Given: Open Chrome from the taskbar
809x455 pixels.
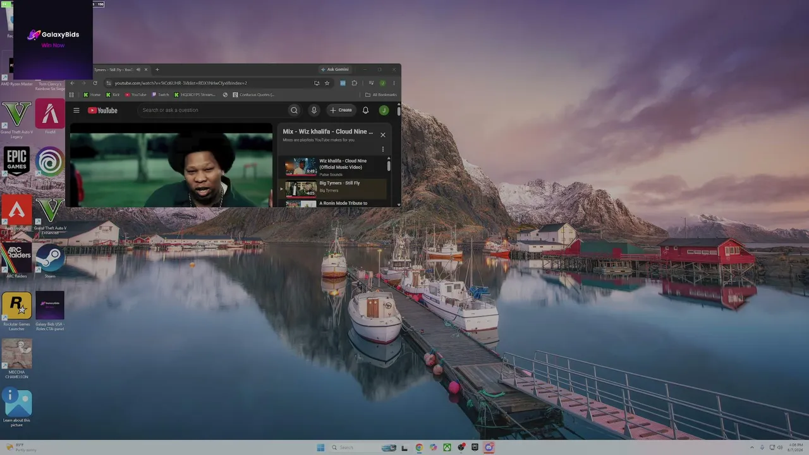Looking at the screenshot, I should tap(419, 447).
